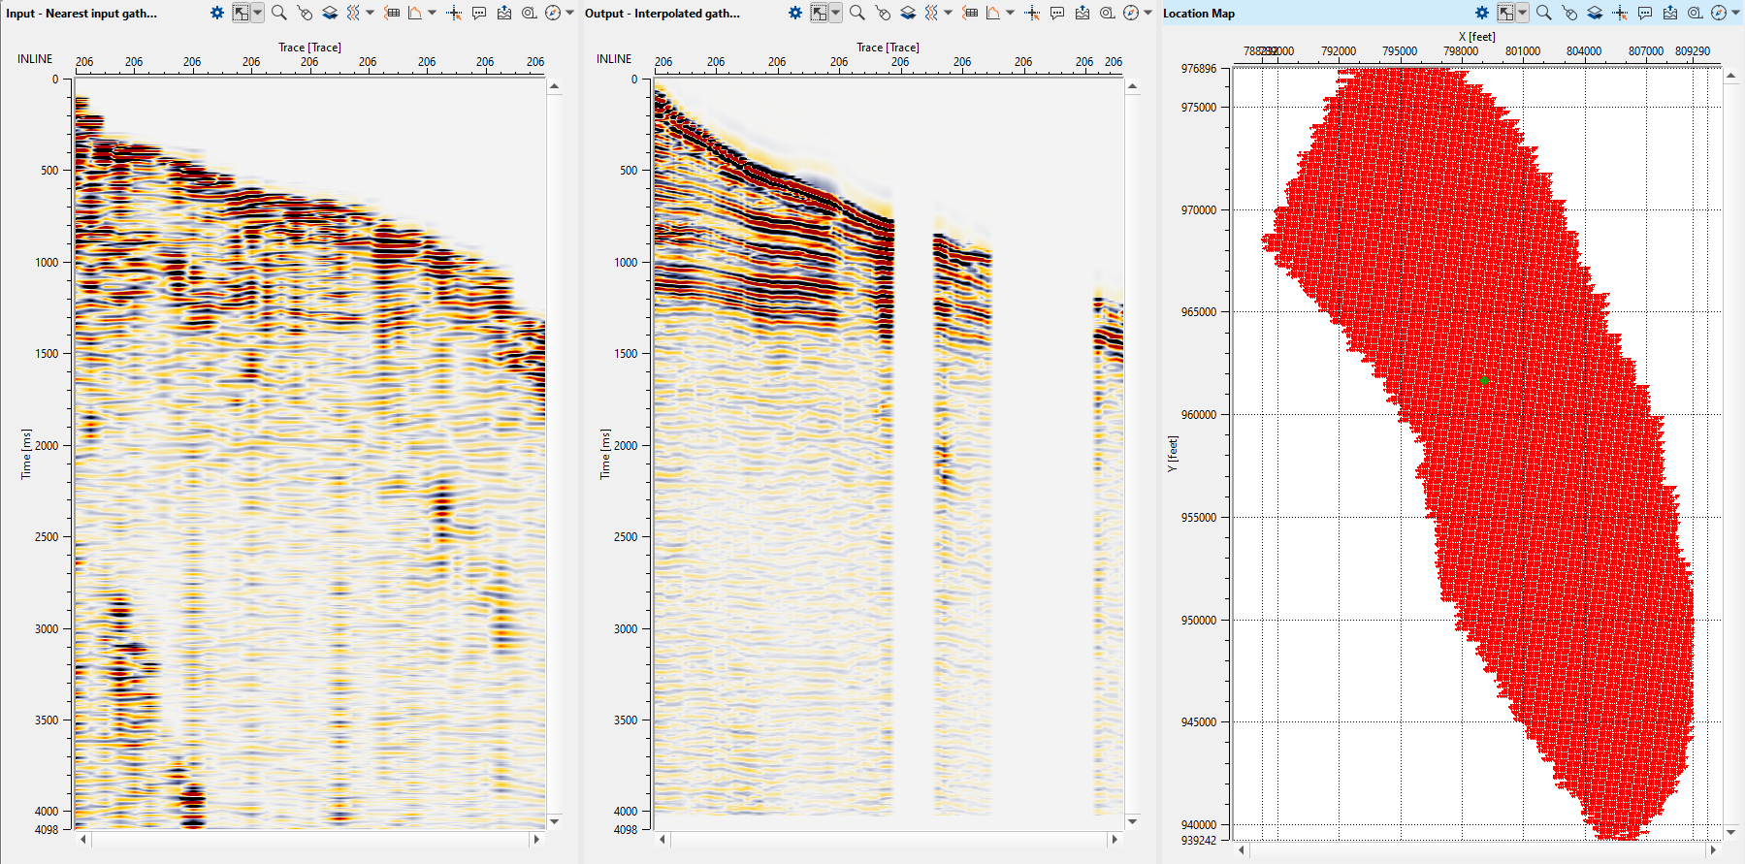Open settings gear in Input gather panel
This screenshot has height=864, width=1745.
pos(217,13)
